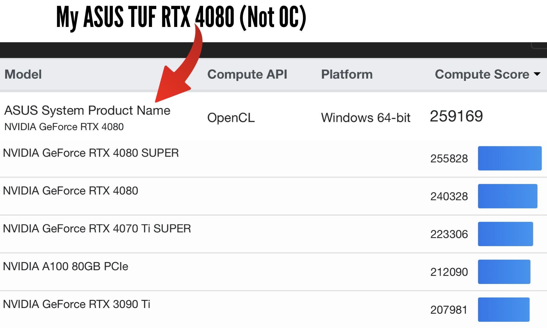
Task: Click the blue bar for score 240328
Action: tap(507, 196)
